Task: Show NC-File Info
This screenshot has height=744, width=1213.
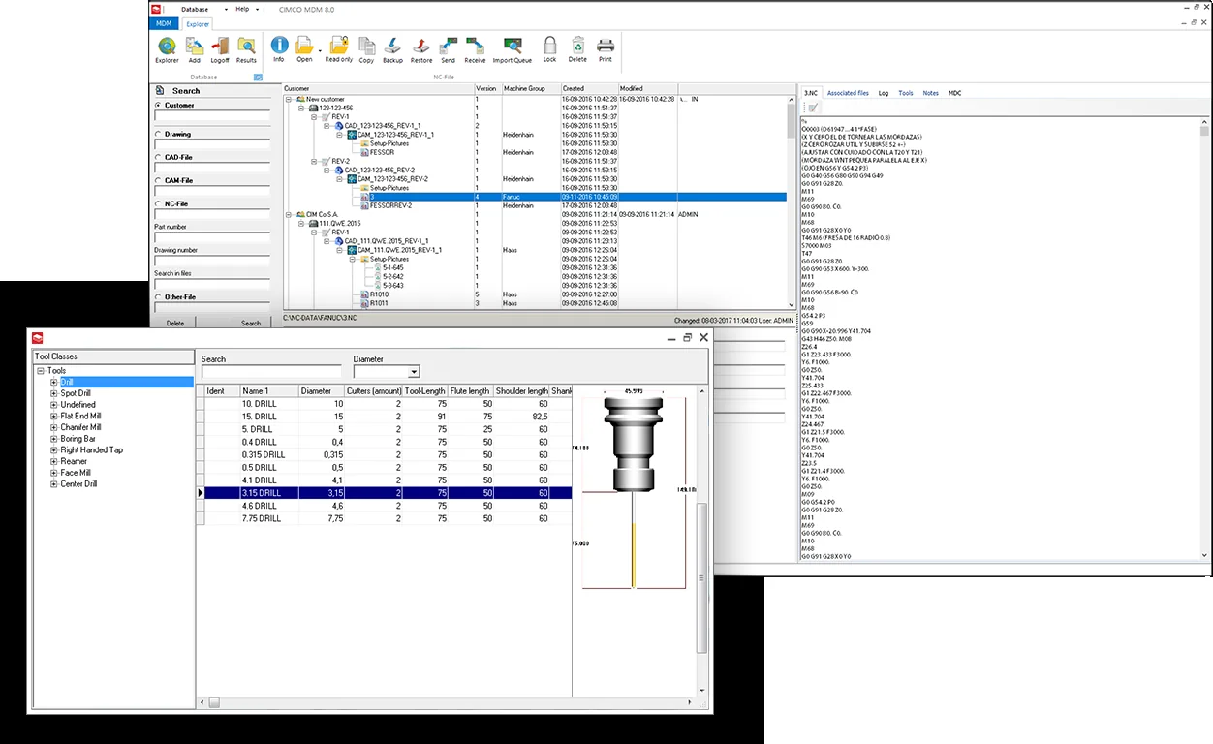Action: [279, 49]
